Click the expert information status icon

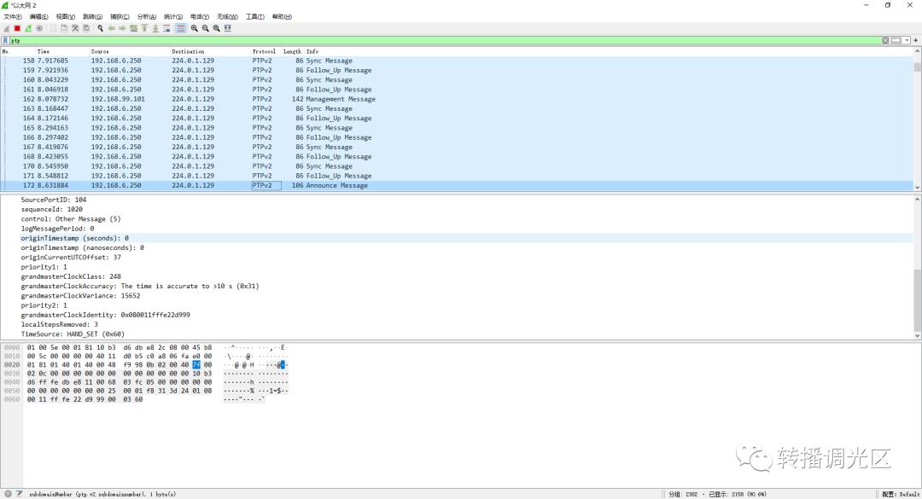coord(7,493)
